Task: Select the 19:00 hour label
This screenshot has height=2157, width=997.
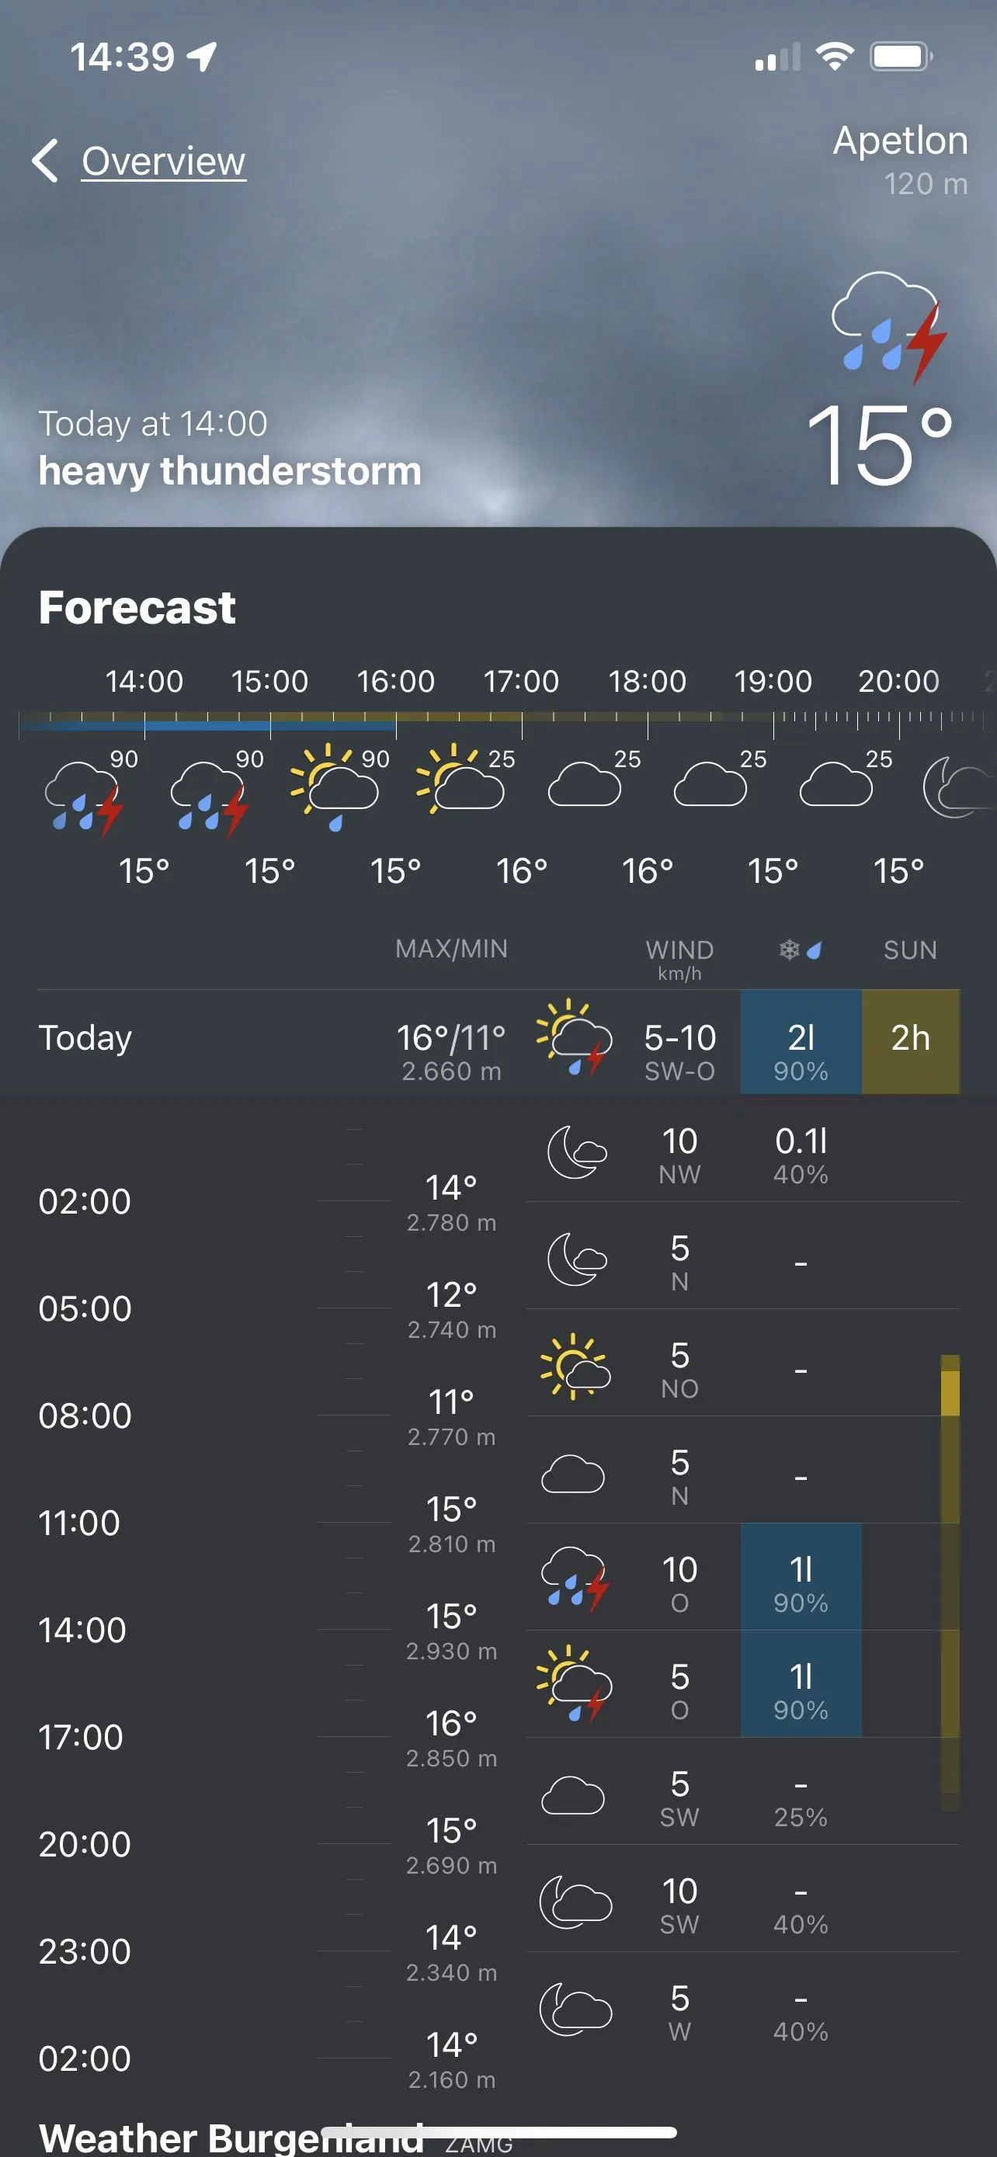Action: click(x=773, y=681)
